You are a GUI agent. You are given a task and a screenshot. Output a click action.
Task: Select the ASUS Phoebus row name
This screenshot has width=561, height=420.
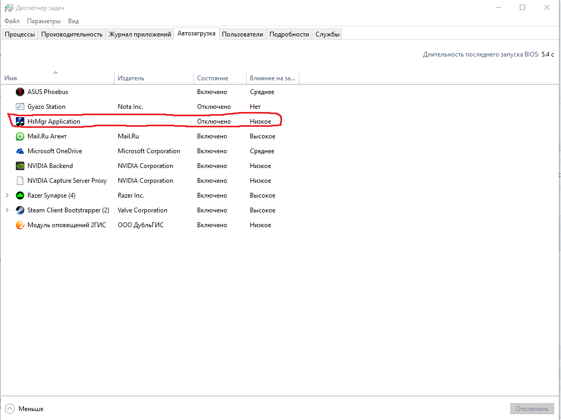pyautogui.click(x=48, y=92)
